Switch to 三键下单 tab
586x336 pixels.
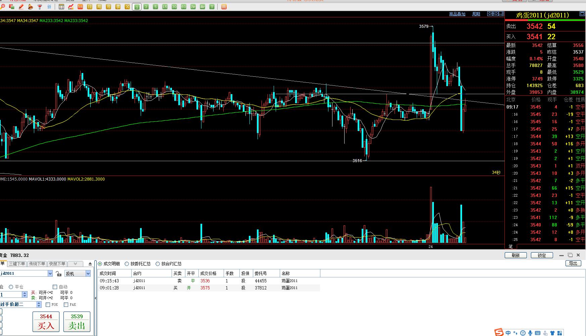pyautogui.click(x=17, y=264)
